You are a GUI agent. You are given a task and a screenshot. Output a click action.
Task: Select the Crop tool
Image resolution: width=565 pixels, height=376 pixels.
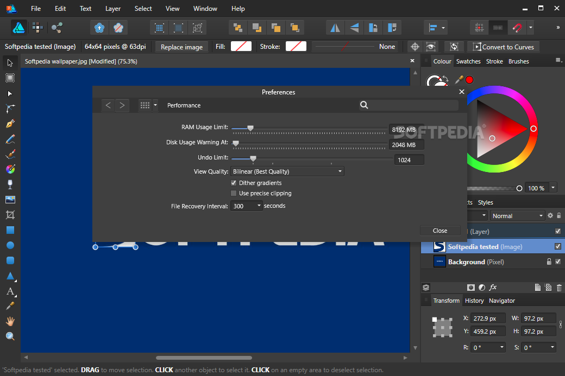(10, 215)
